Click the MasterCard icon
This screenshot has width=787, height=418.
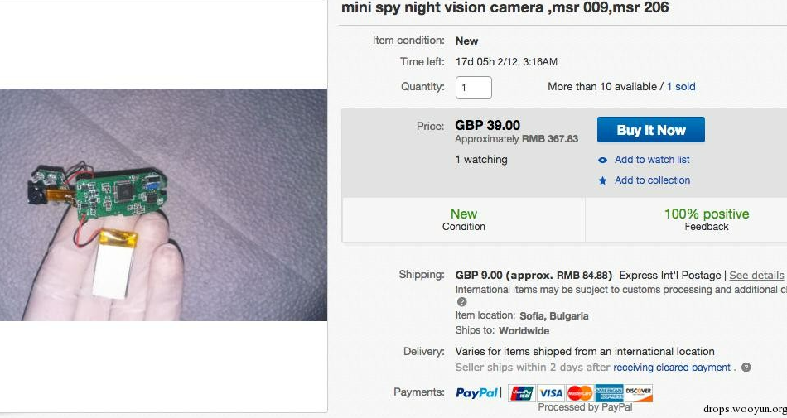[579, 393]
